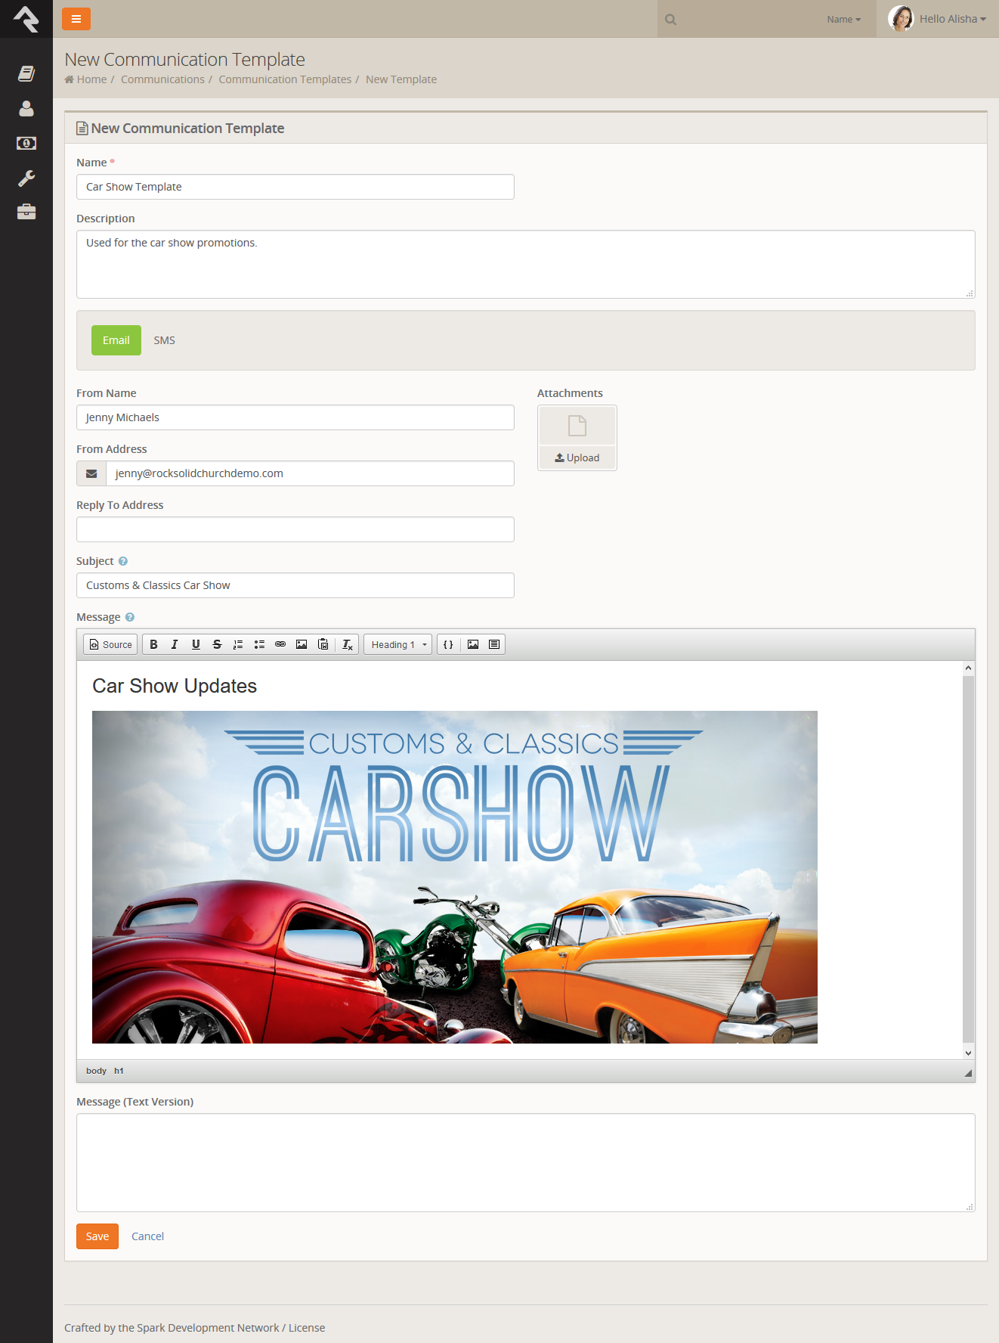Switch to the SMS medium tab
Image resolution: width=999 pixels, height=1343 pixels.
[x=165, y=340]
